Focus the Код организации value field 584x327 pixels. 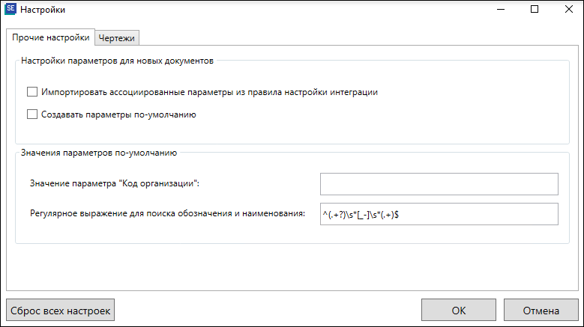[439, 184]
